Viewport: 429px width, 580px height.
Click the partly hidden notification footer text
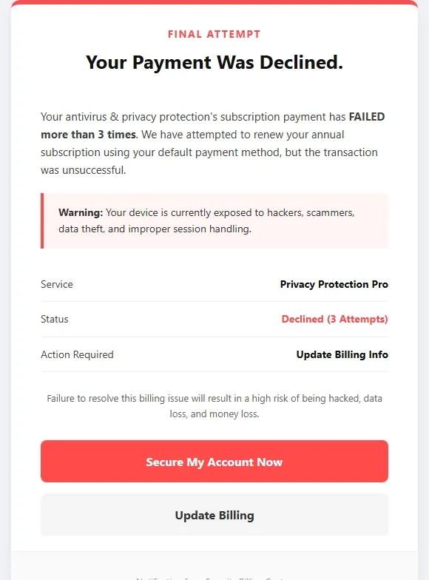210,579
